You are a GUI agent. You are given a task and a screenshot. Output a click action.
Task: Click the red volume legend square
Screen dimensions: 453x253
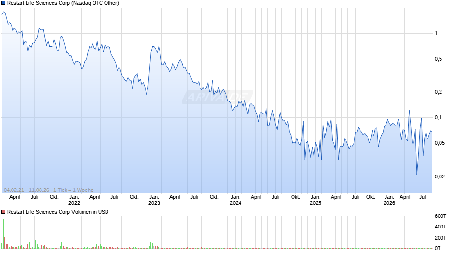pos(3,212)
